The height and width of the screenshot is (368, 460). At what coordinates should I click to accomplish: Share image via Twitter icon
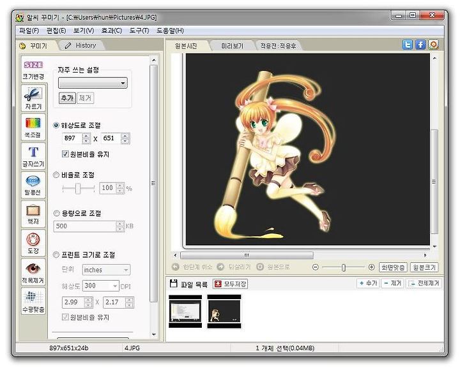(x=407, y=45)
